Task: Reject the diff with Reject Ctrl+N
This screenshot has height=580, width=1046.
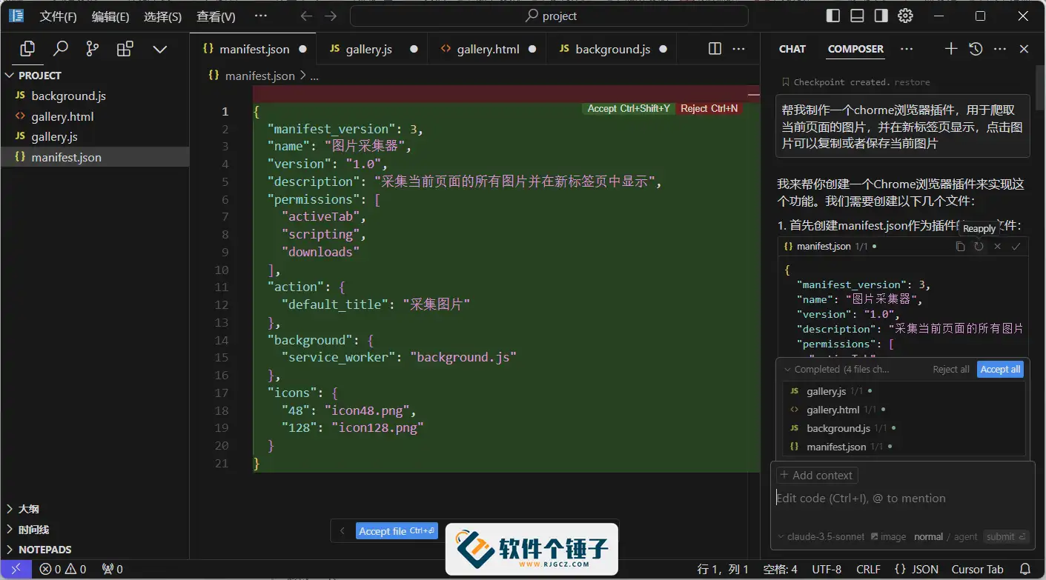Action: click(x=709, y=109)
